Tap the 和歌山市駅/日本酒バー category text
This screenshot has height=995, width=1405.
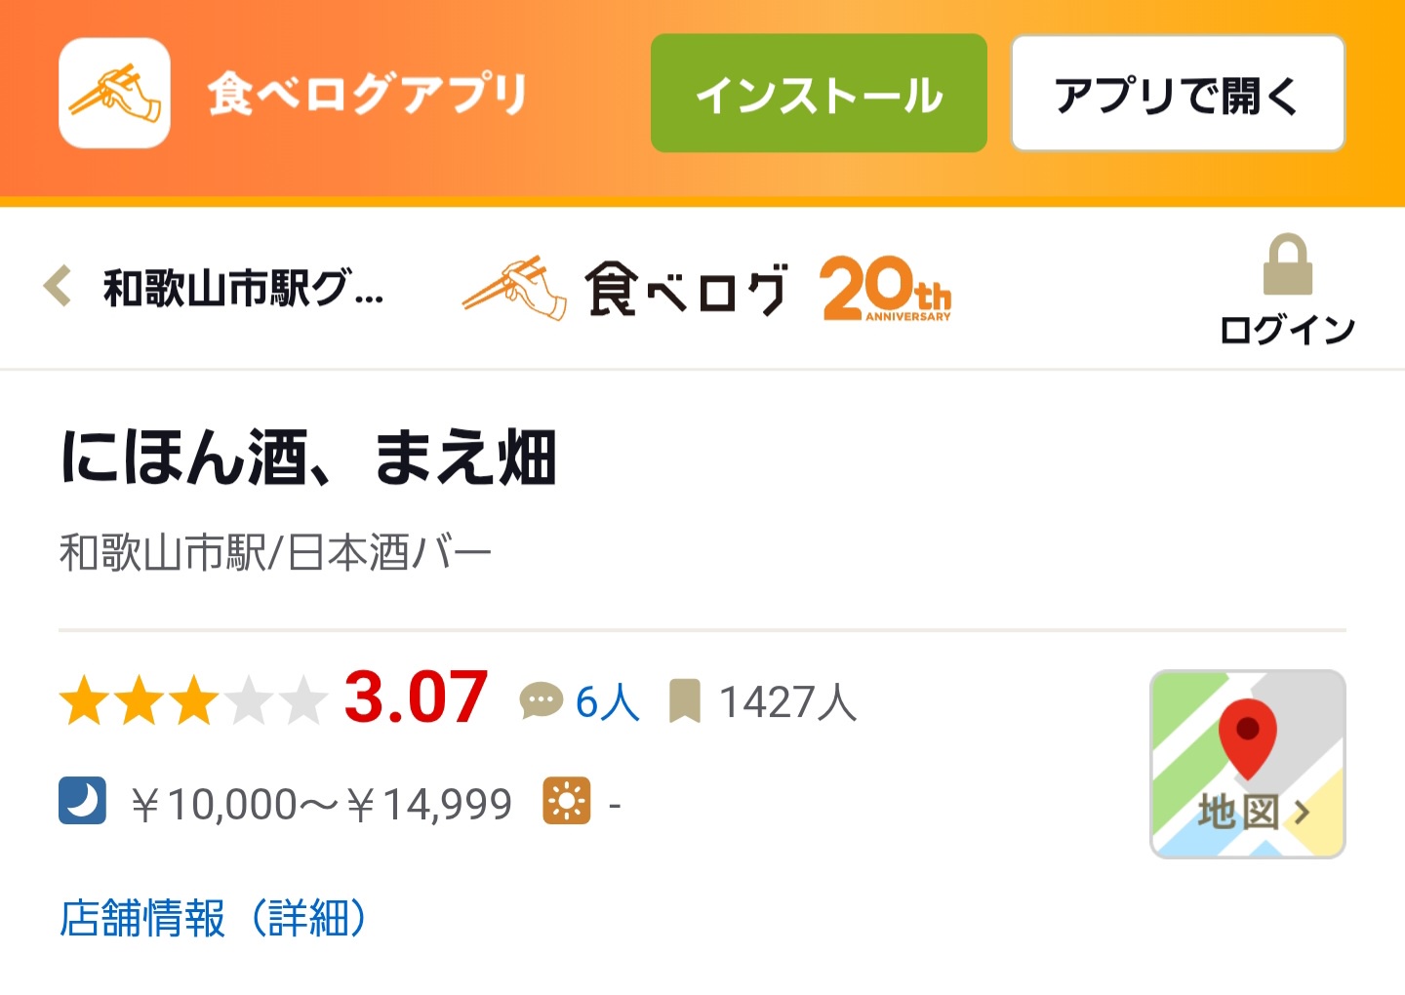[275, 553]
